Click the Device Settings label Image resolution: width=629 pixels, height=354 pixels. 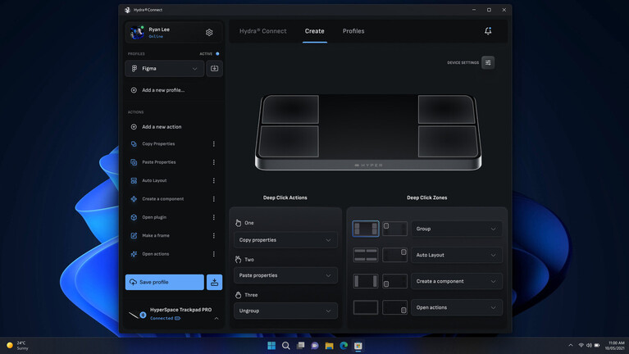click(x=463, y=62)
